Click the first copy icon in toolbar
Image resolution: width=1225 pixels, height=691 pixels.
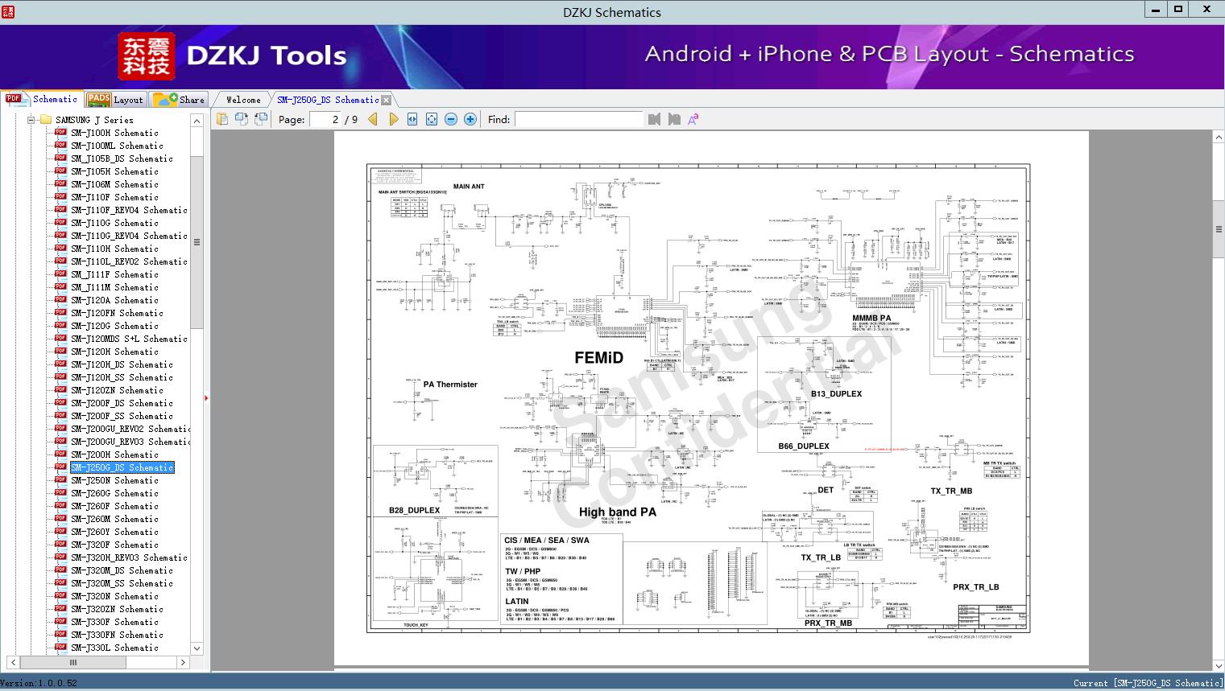coord(222,119)
